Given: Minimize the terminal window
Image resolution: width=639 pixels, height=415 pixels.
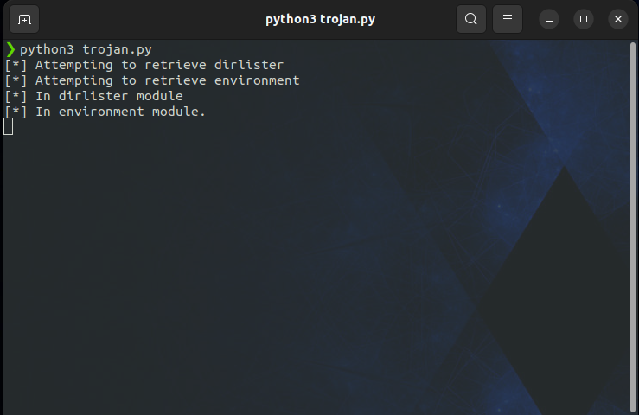Looking at the screenshot, I should click(549, 19).
